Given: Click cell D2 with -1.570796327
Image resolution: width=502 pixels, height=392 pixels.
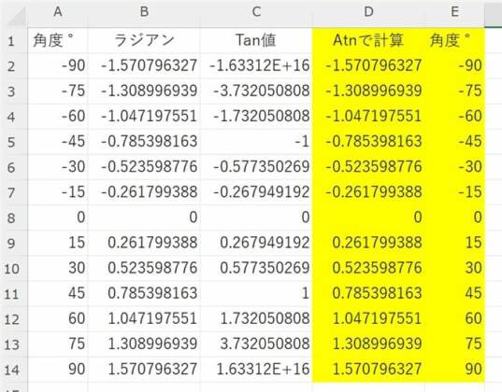Looking at the screenshot, I should click(368, 66).
